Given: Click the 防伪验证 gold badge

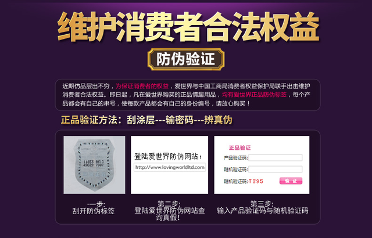Looking at the screenshot, I should [x=186, y=59].
